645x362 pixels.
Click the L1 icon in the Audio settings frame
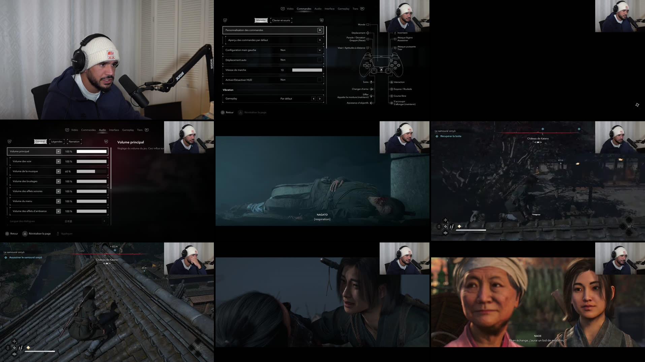67,130
